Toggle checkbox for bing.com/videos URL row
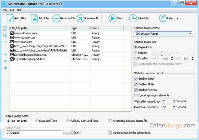 (12, 51)
